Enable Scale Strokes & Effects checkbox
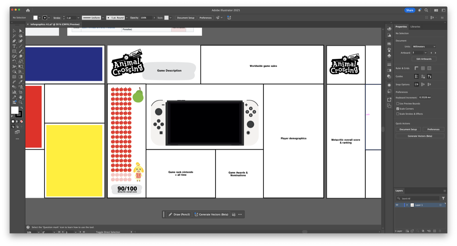457x246 pixels. click(398, 114)
